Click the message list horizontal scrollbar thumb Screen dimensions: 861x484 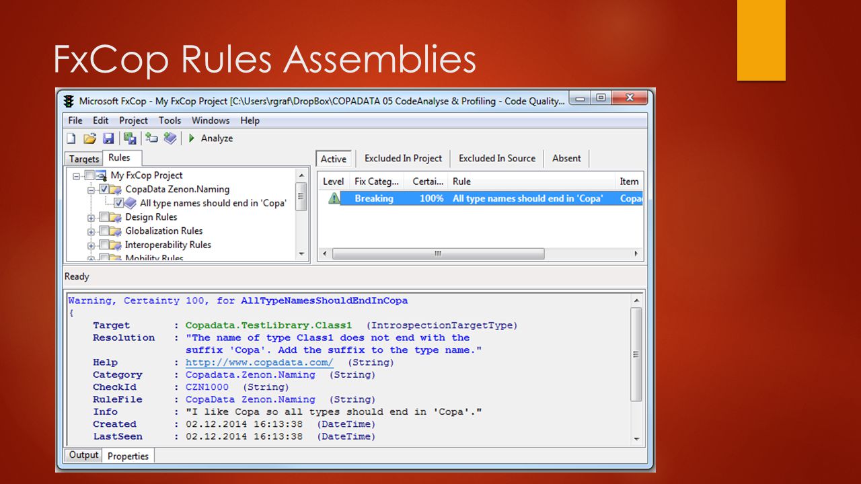[x=439, y=254]
